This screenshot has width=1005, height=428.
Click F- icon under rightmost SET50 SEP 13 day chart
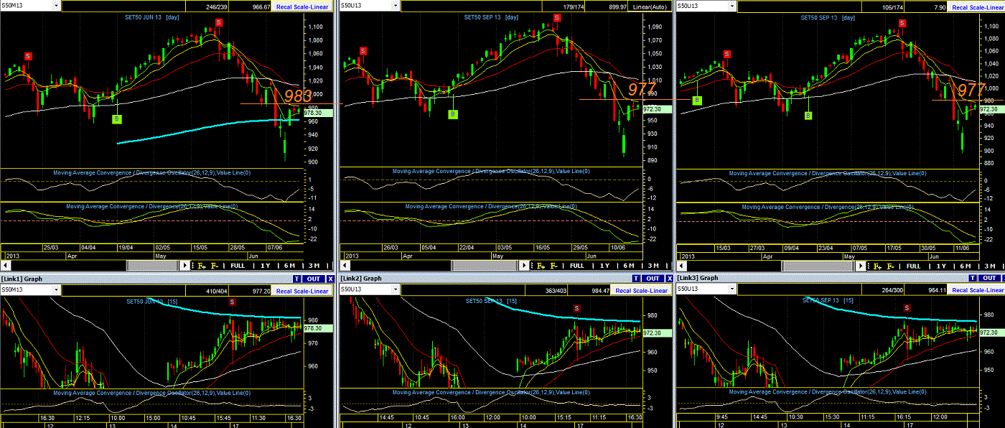890,266
